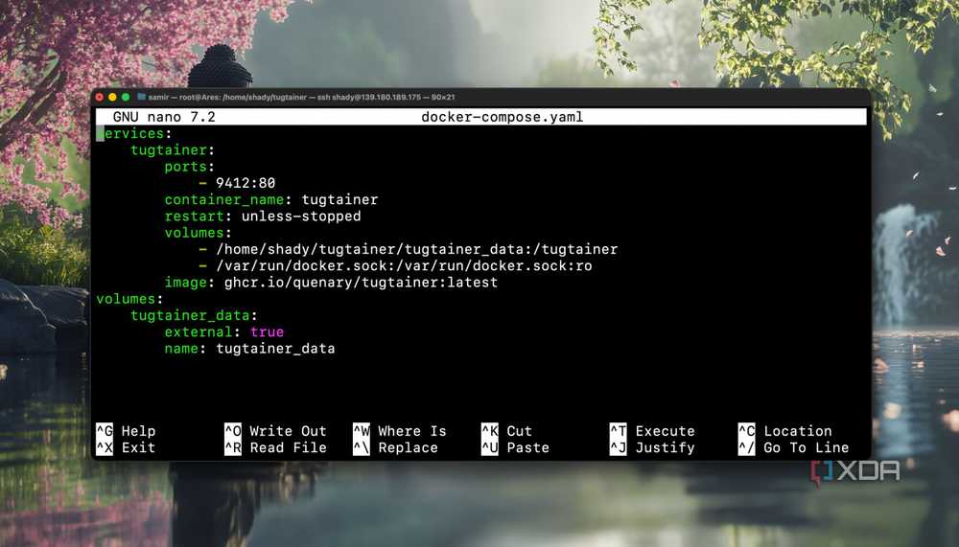Click the '^X Exit' shortcut
959x547 pixels.
pyautogui.click(x=126, y=446)
